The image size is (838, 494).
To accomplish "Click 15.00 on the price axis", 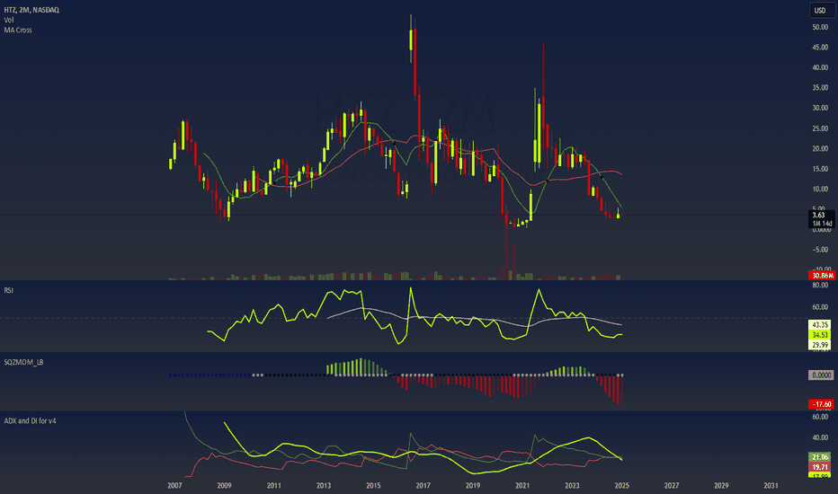I will pyautogui.click(x=820, y=169).
